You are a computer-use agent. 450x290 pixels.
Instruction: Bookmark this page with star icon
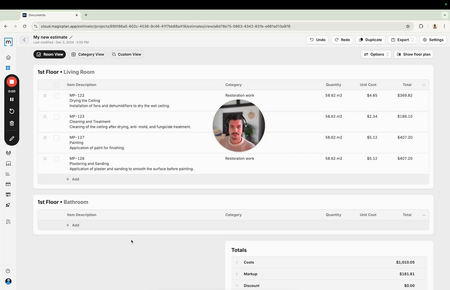pyautogui.click(x=408, y=26)
